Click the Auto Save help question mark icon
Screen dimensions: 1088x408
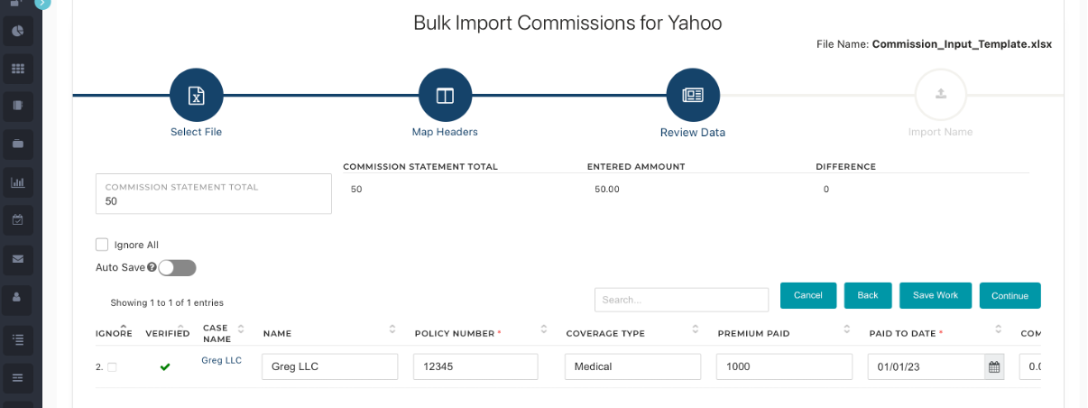(152, 267)
